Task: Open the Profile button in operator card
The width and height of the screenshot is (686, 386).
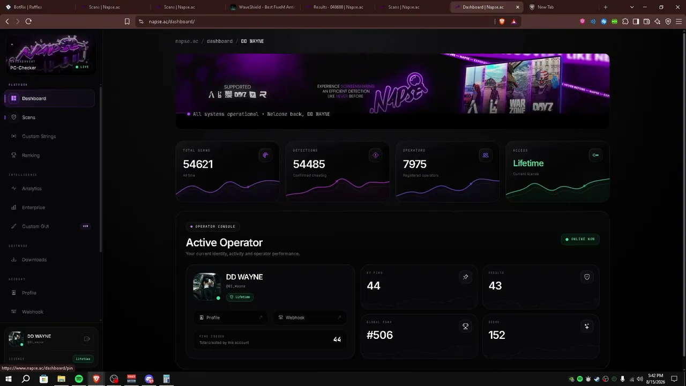Action: 231,318
